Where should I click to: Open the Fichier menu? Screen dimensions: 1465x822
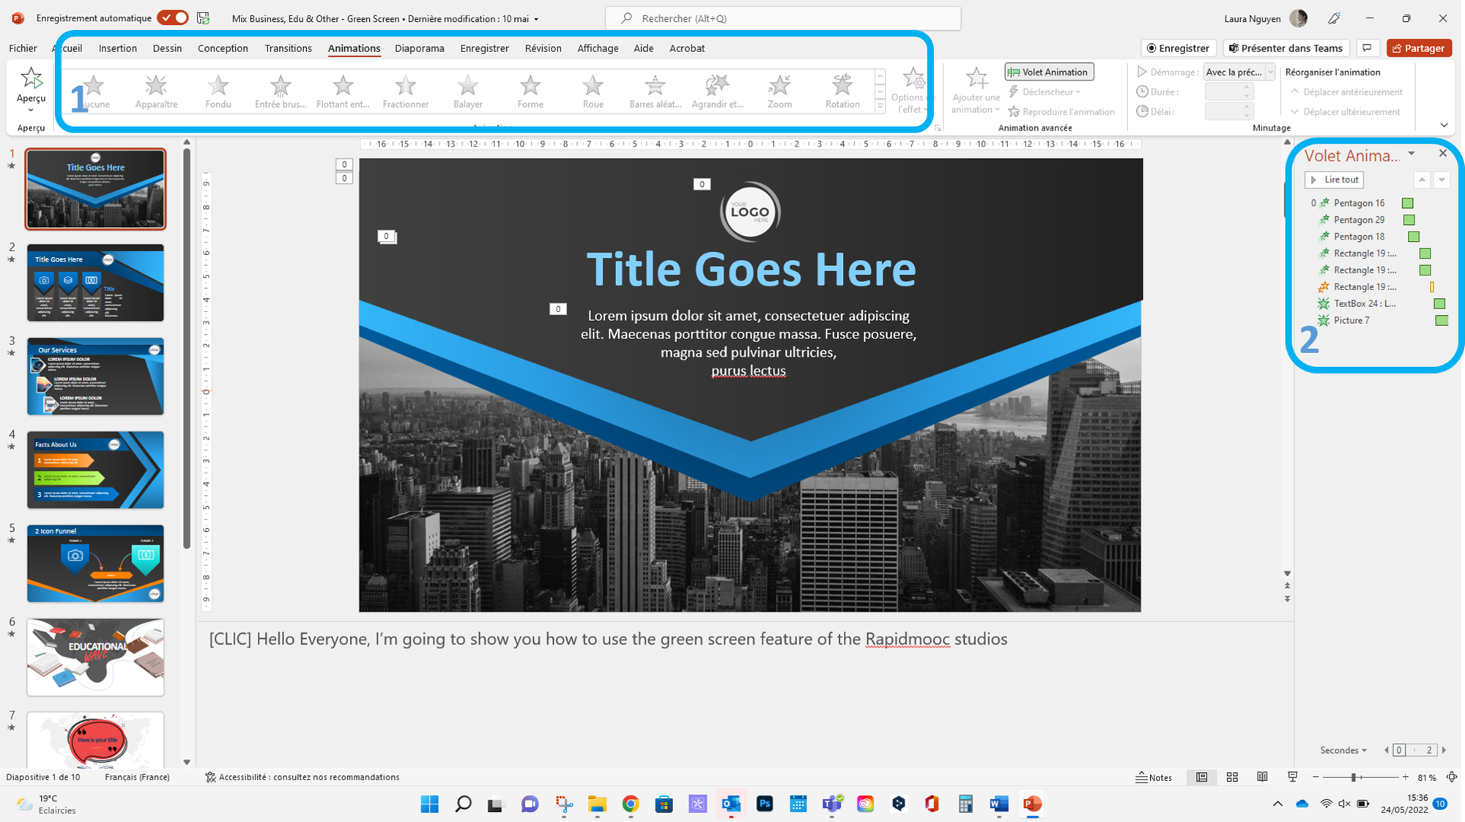pyautogui.click(x=23, y=48)
